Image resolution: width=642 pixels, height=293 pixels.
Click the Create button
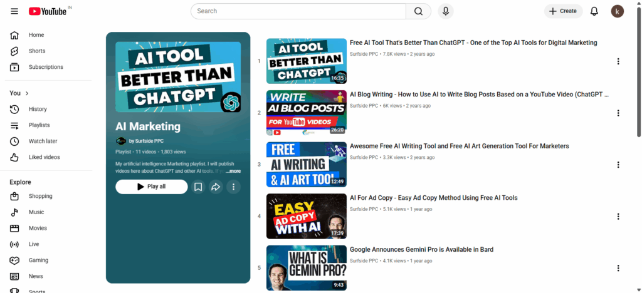click(x=563, y=11)
